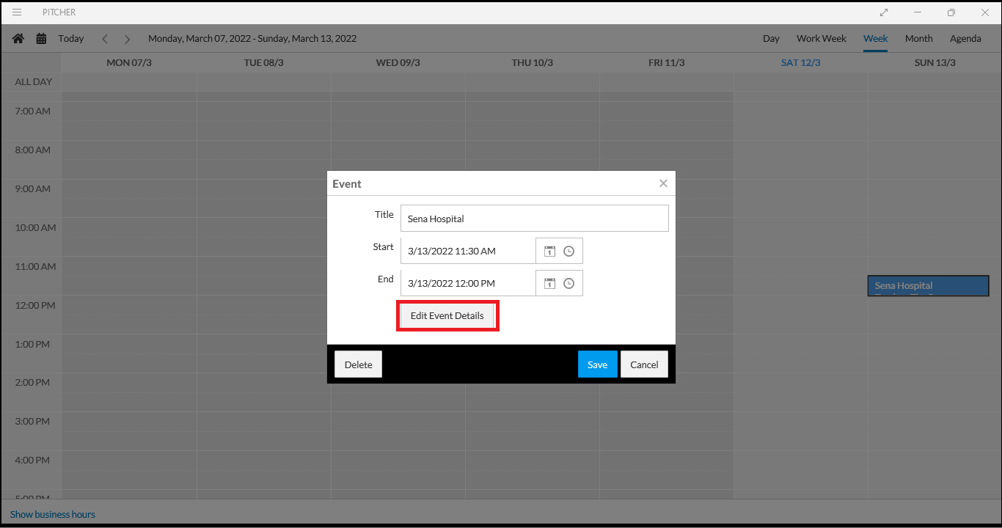Viewport: 1002px width, 528px height.
Task: Open End date calendar picker
Action: point(549,283)
